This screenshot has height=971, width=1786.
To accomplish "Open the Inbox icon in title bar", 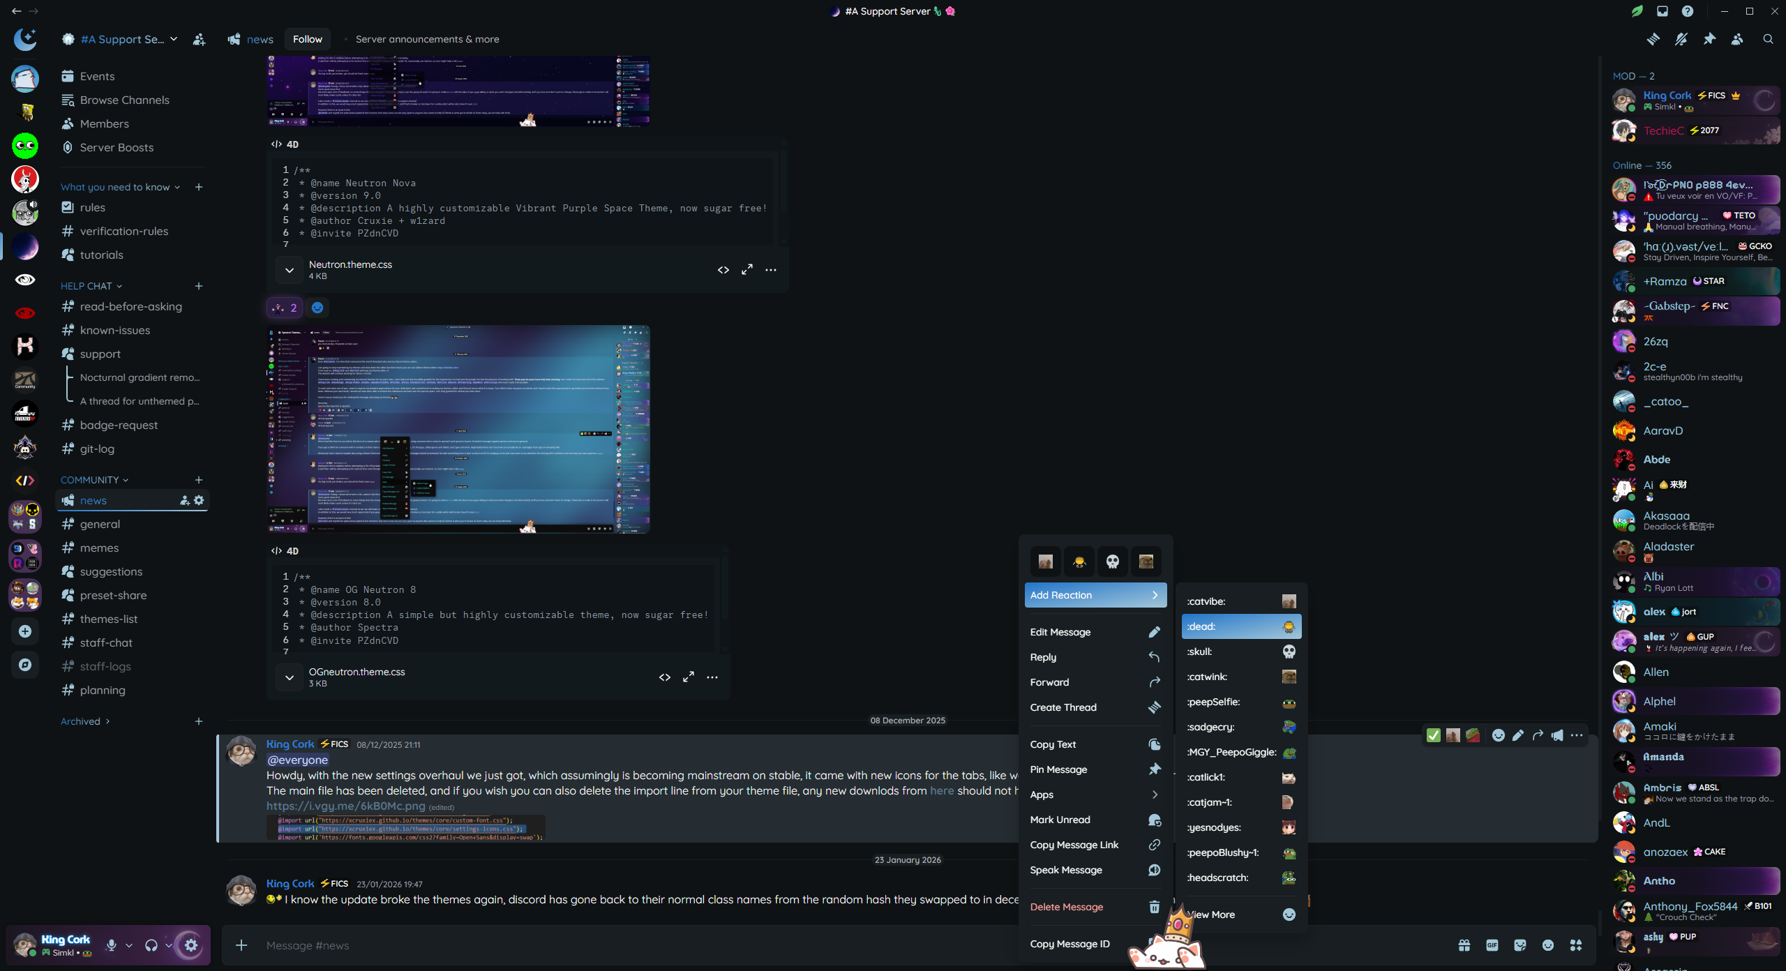I will 1663,11.
